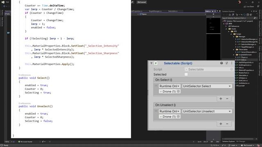Pin the Solution Explorer panel

pyautogui.click(x=254, y=11)
